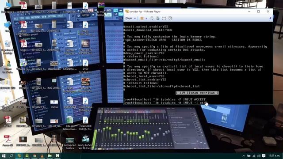Select the Farruko Ft video file icon
This screenshot has height=159, width=283.
tap(85, 85)
